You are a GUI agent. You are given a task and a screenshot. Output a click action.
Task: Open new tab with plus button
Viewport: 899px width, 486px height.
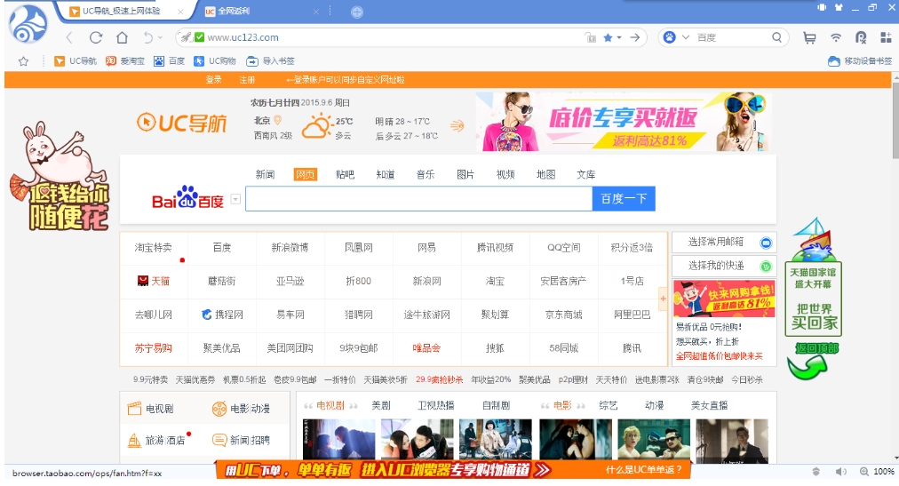(357, 12)
